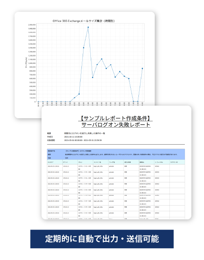Click the last column header of the table
Viewport: 204px width, 260px height.
[x=174, y=162]
